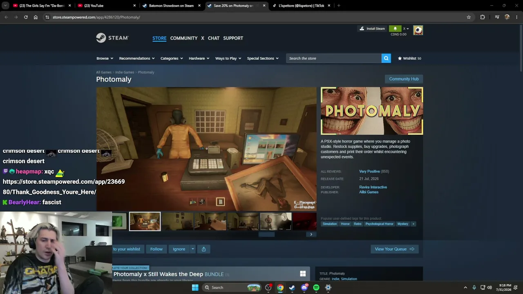
Task: Show hidden system tray icons
Action: 465,287
